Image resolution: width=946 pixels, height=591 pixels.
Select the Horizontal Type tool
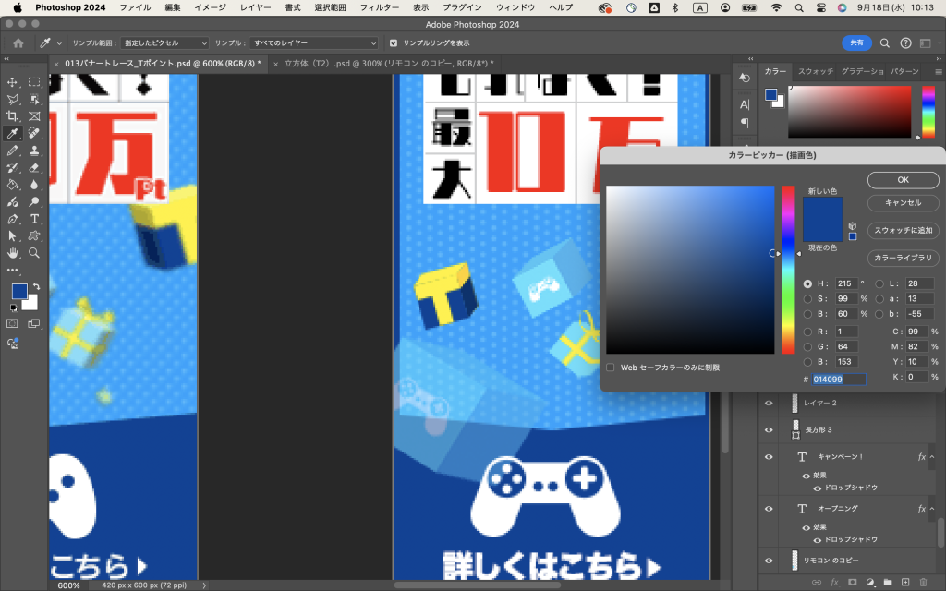point(34,219)
